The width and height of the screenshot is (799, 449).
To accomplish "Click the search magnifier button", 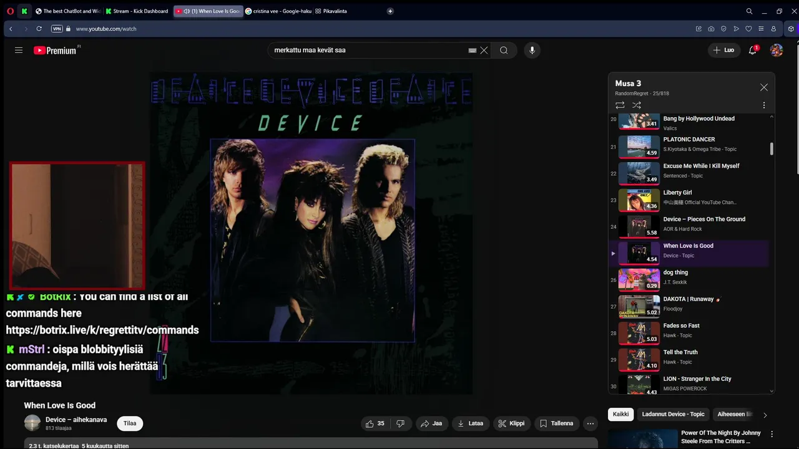I will coord(504,51).
